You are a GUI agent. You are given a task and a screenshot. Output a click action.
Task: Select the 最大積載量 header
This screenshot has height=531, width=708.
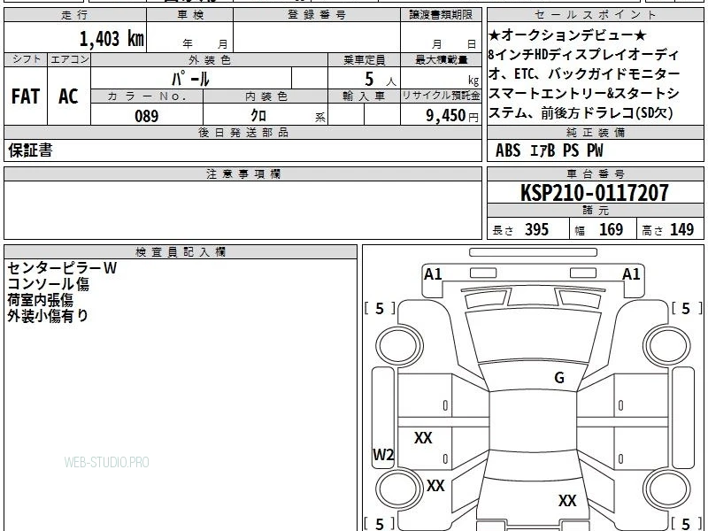tap(441, 60)
